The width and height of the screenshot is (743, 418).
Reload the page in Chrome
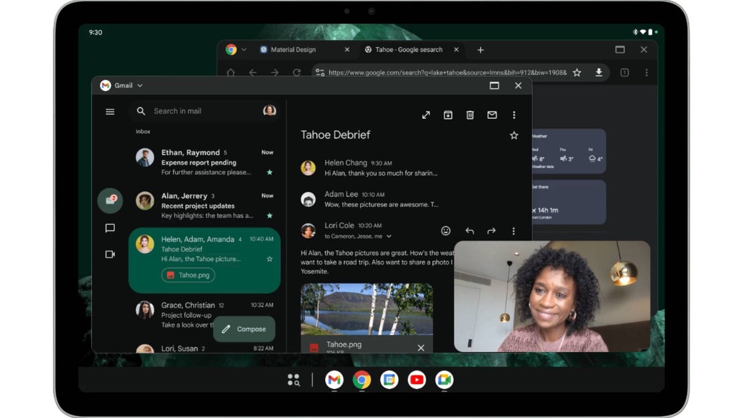pos(297,72)
